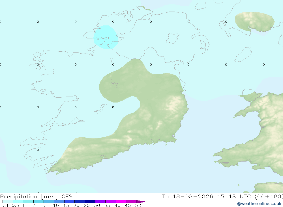283x207 pixels.
Task: Click the "0.5" legend scale label
Action: tap(15, 205)
